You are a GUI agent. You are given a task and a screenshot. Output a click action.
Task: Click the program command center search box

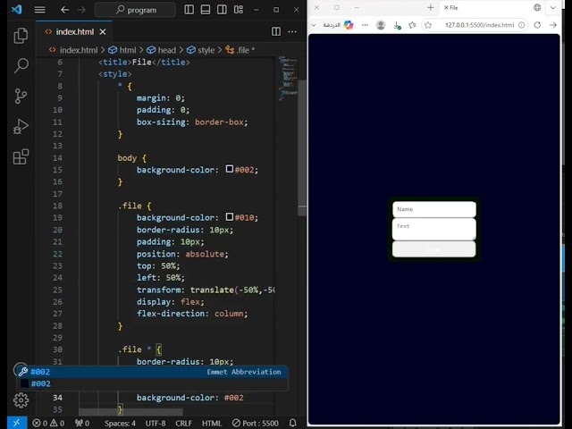(135, 10)
